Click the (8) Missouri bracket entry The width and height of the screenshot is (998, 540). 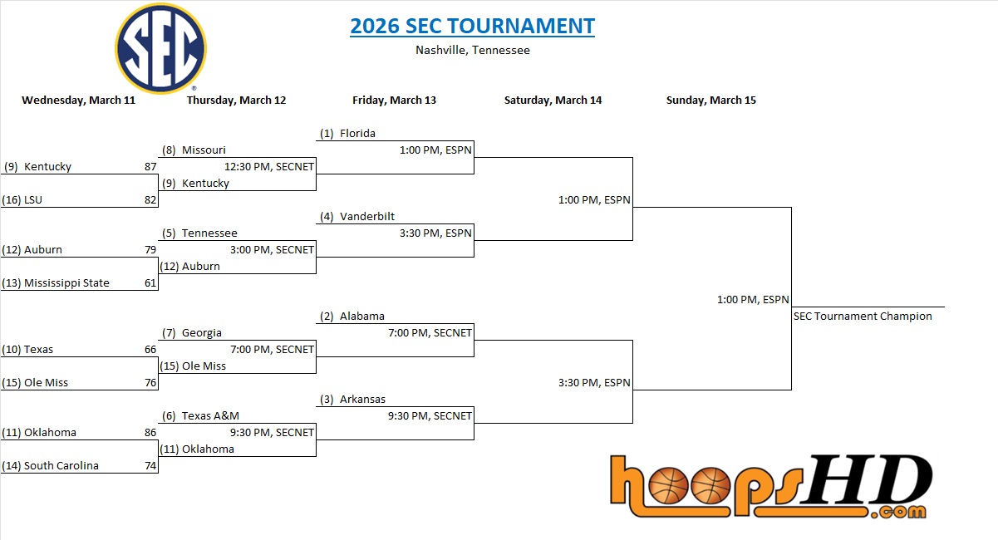[x=194, y=150]
